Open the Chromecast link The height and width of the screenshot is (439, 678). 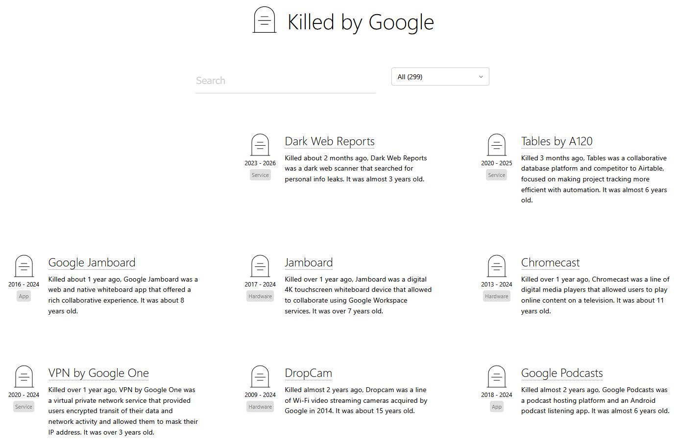551,263
